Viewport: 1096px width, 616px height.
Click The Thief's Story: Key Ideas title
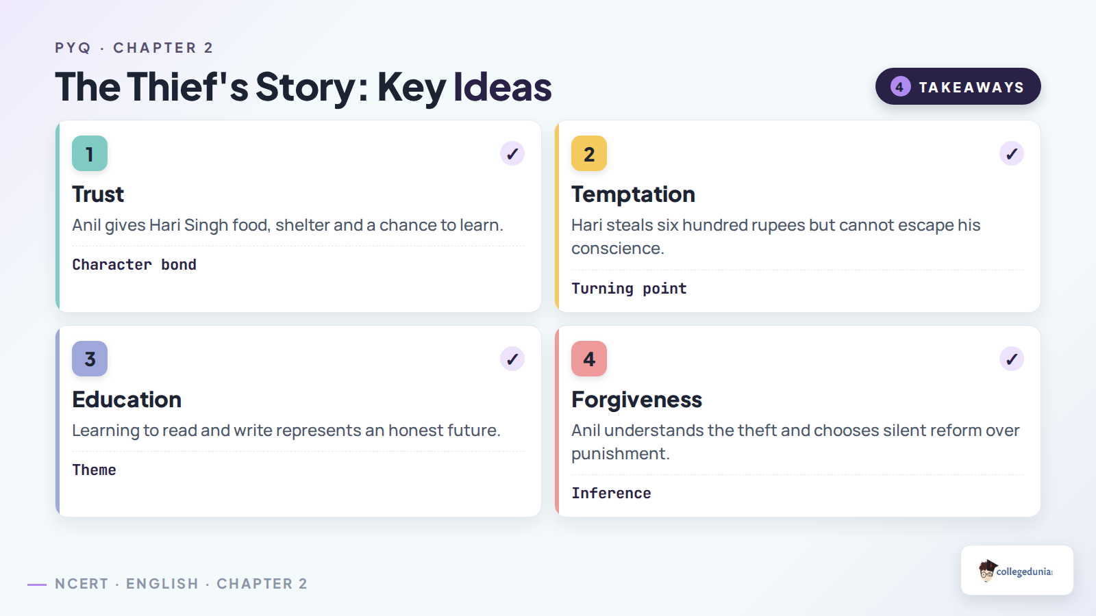click(303, 87)
